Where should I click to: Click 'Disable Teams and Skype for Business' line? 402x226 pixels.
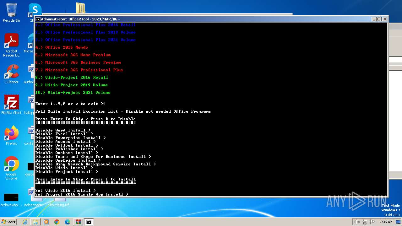[x=93, y=157]
